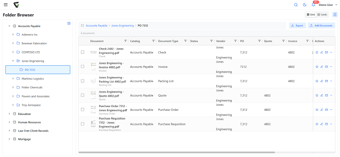Email the Purchase Requisition document
The width and height of the screenshot is (340, 157).
326,124
